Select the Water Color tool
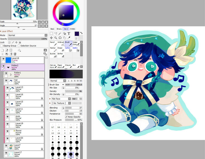This screenshot has width=205, height=159. pos(76,44)
